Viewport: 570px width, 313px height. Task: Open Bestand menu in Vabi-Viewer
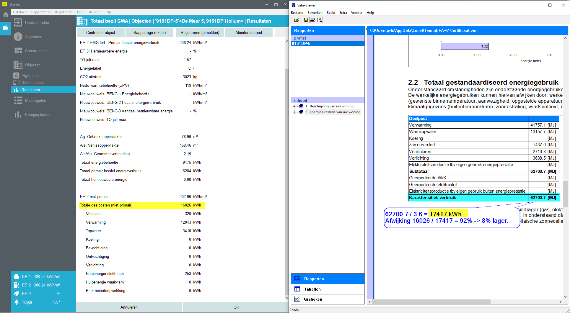point(297,13)
